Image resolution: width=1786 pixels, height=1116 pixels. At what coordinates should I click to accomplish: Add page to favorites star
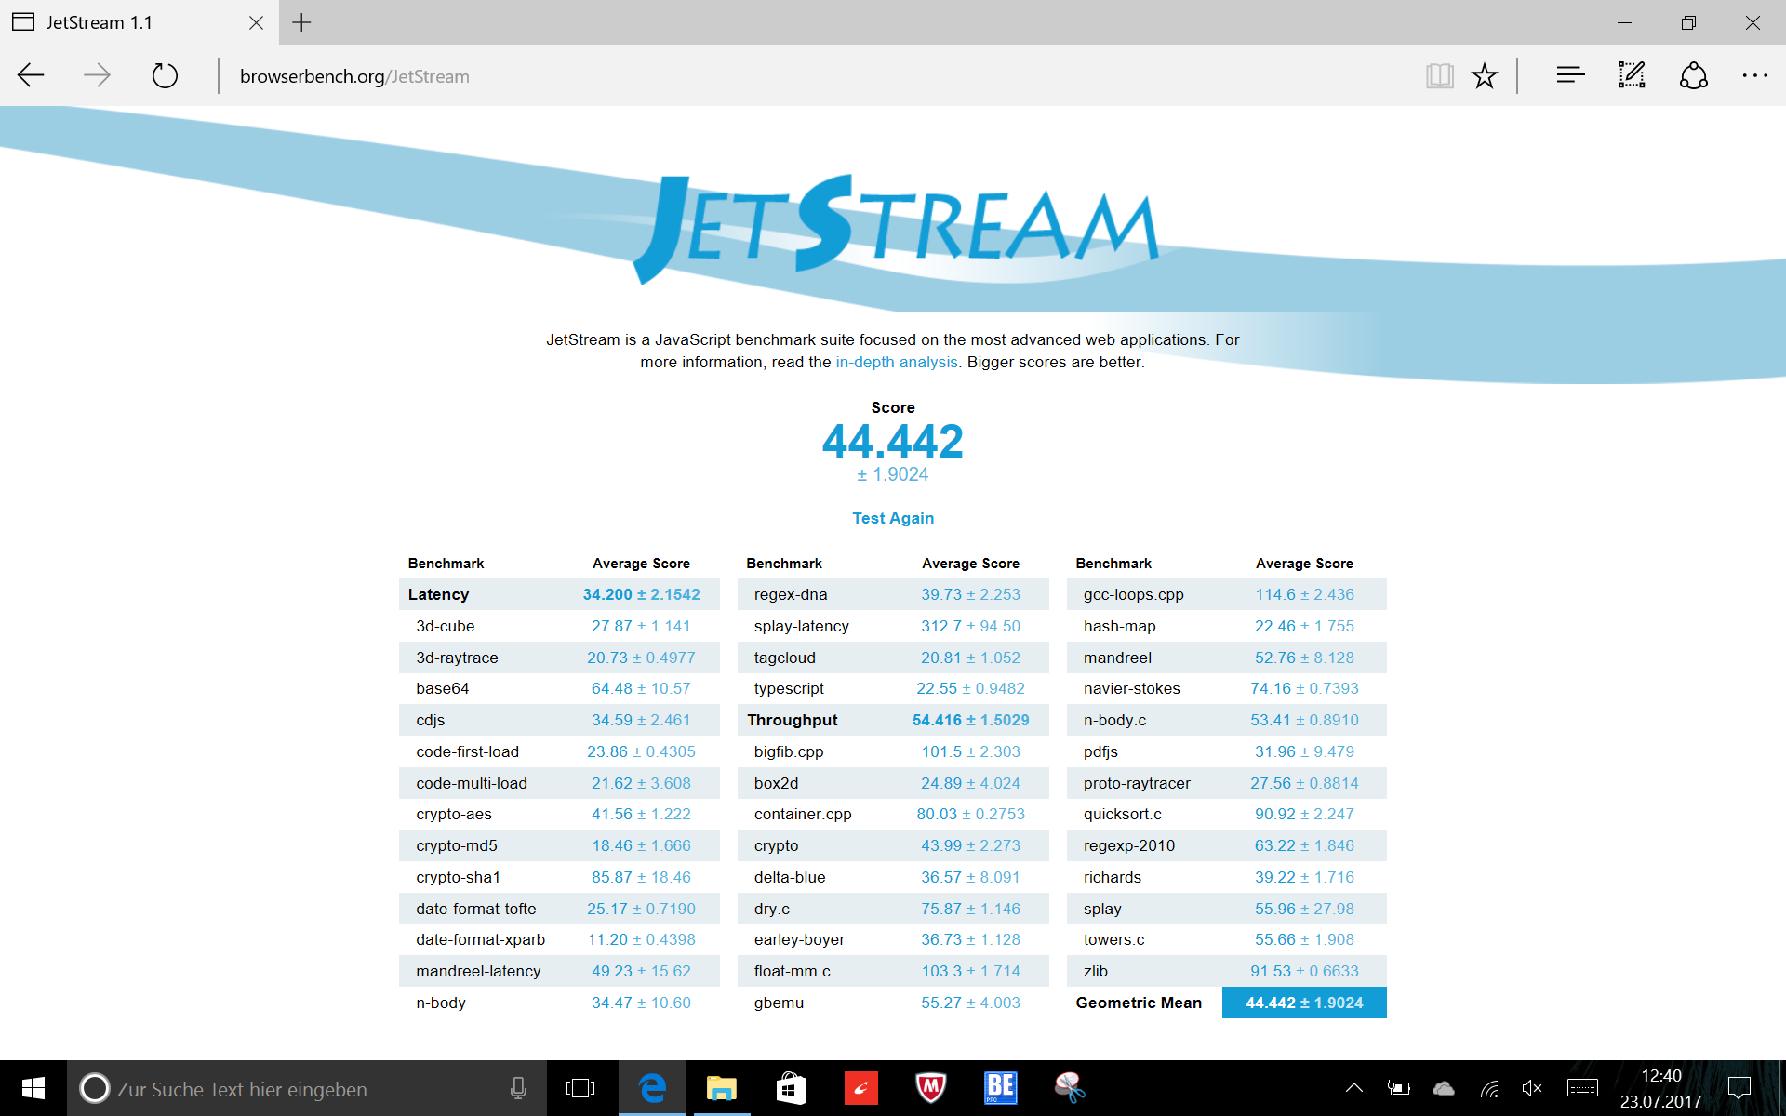pos(1485,75)
